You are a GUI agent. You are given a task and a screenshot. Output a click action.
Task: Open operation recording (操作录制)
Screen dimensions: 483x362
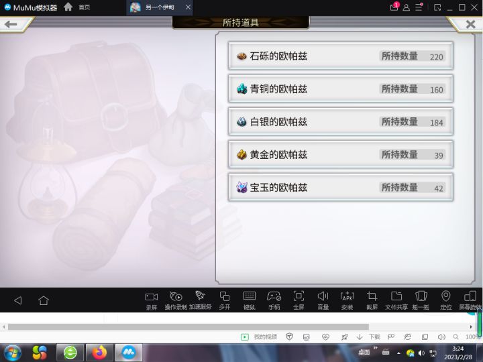[176, 300]
